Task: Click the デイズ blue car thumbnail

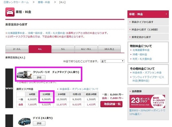Action: point(24,121)
